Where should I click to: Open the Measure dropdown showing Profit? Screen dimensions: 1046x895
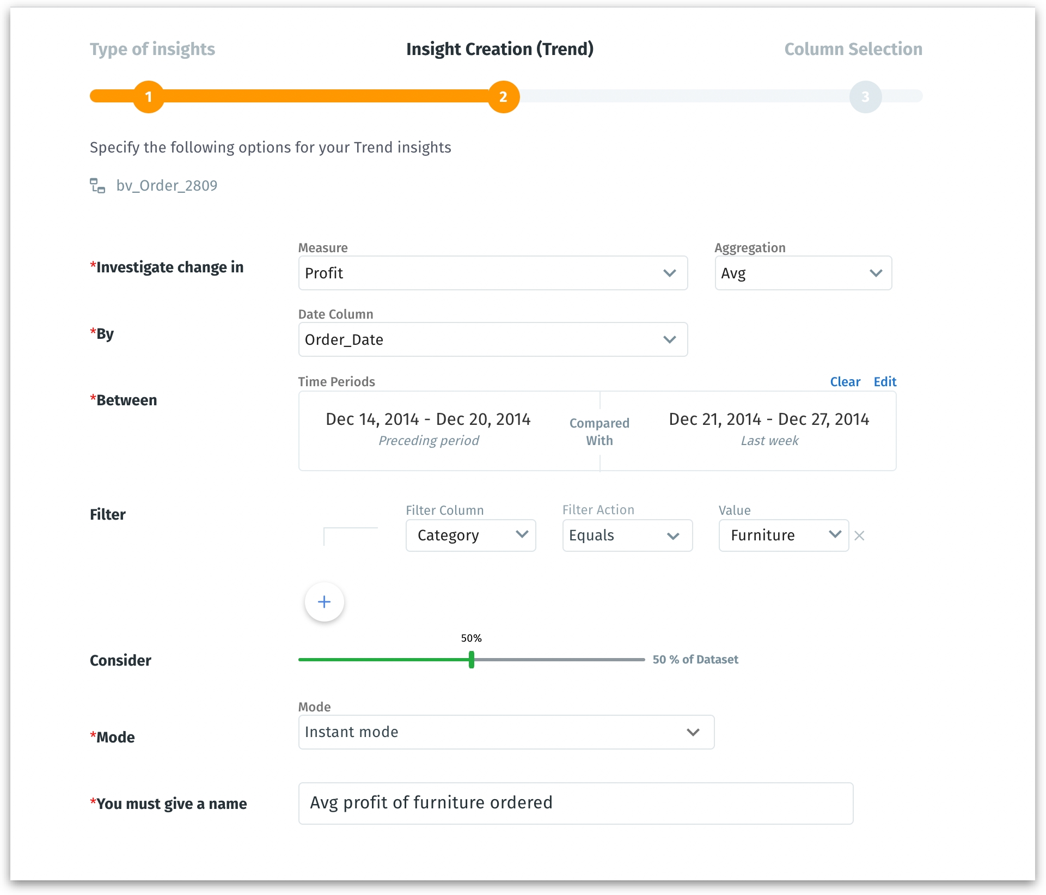(492, 273)
